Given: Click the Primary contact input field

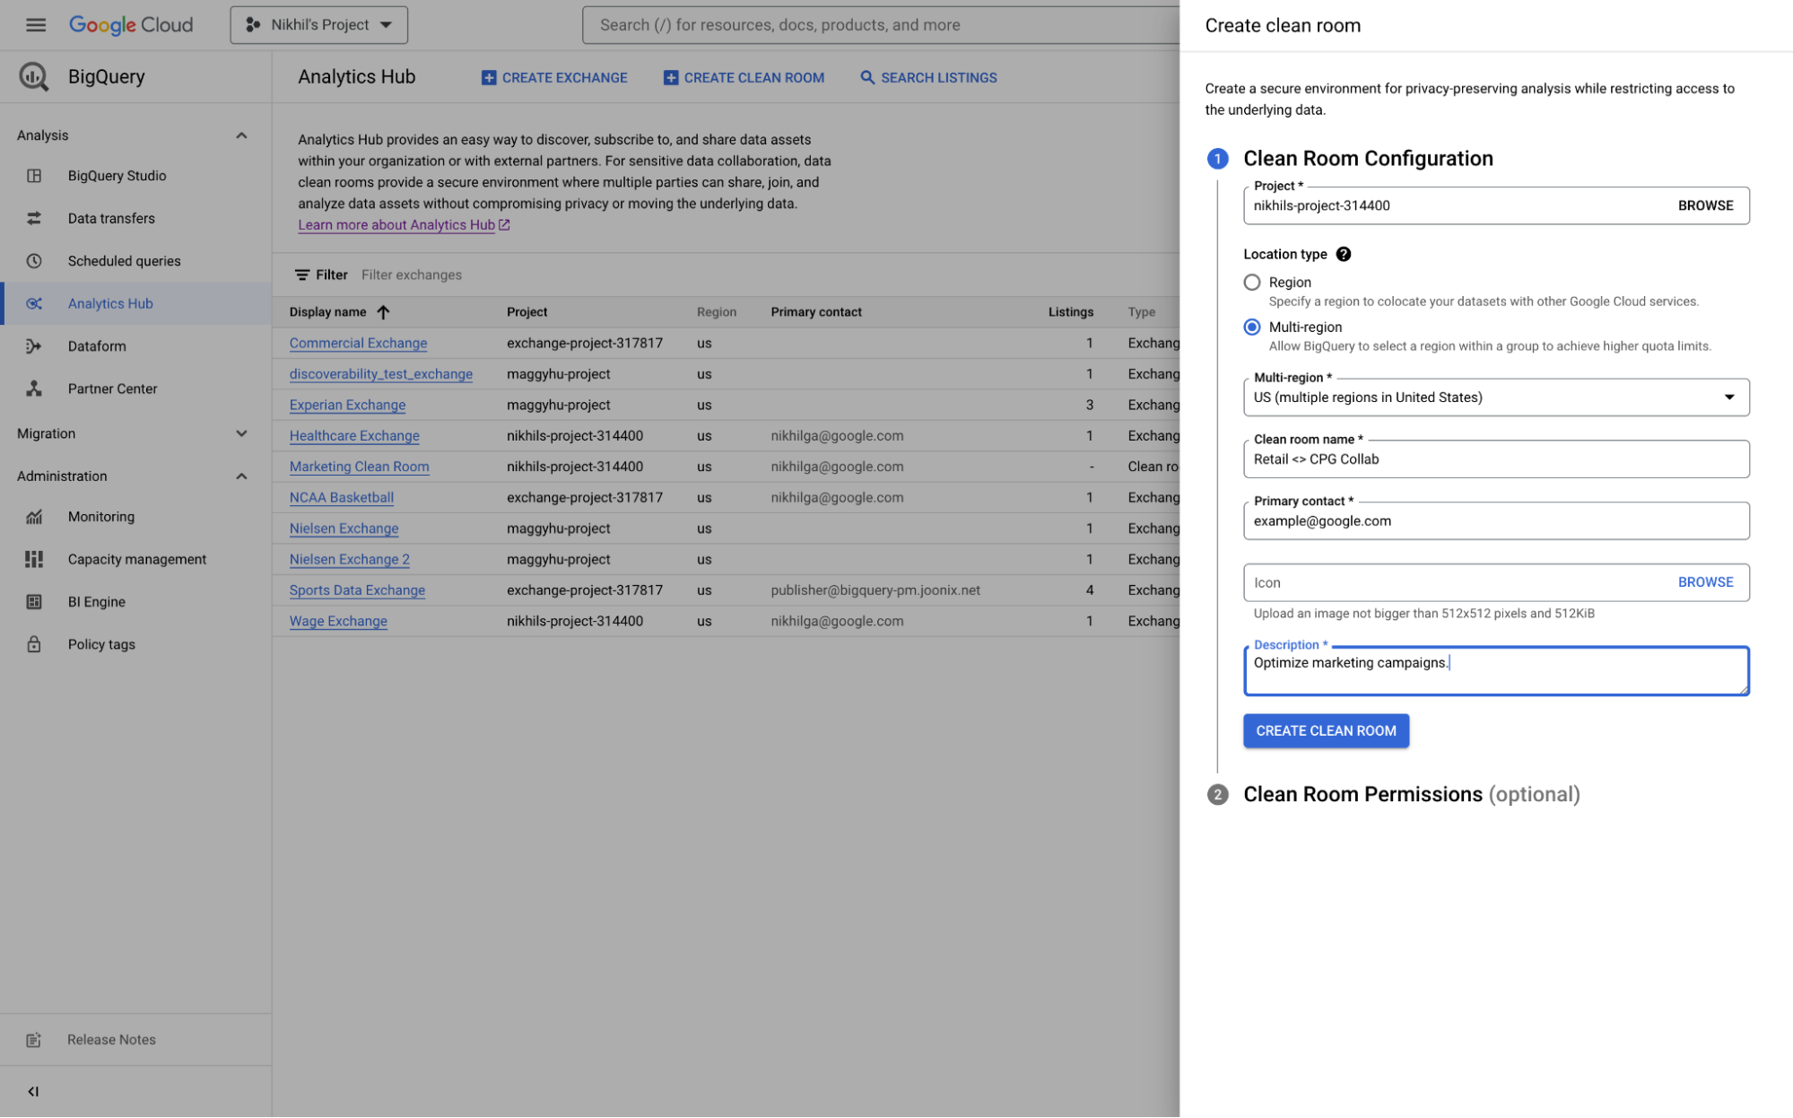Looking at the screenshot, I should coord(1496,521).
